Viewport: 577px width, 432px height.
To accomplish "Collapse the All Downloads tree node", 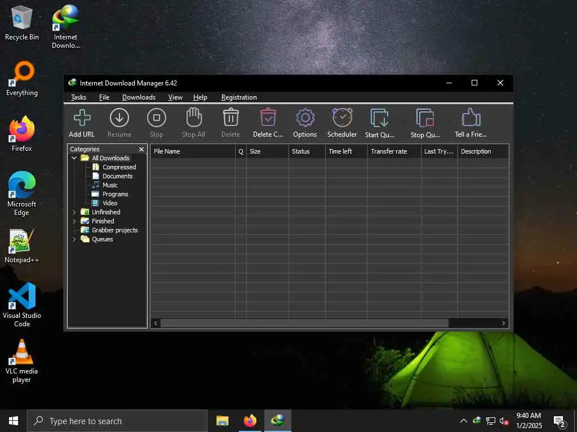I will [74, 158].
